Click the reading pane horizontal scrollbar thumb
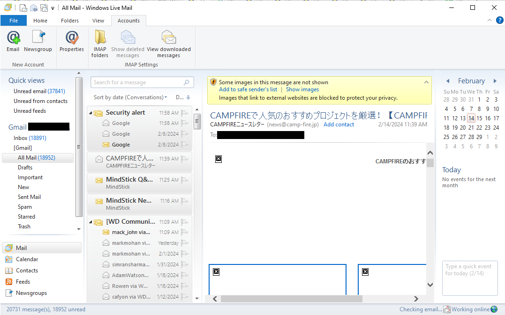 (292, 299)
